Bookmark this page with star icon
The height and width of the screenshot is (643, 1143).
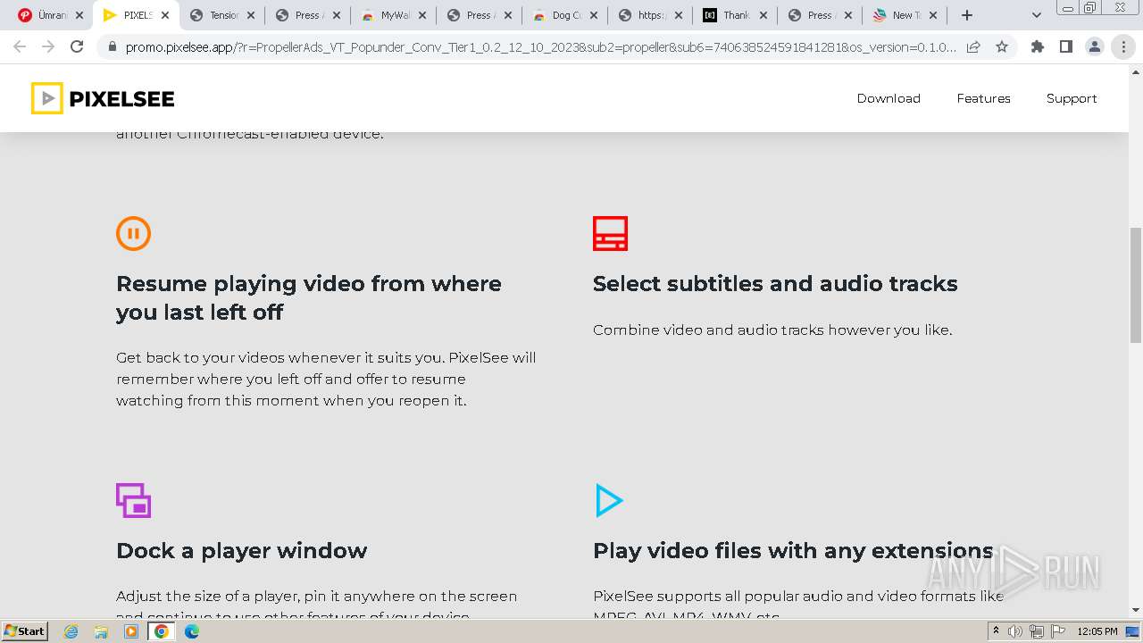(1002, 46)
